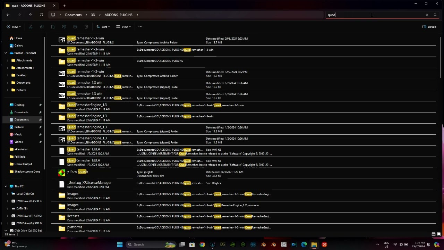The height and width of the screenshot is (250, 444).
Task: Select the licenses folder result
Action: pos(244,218)
